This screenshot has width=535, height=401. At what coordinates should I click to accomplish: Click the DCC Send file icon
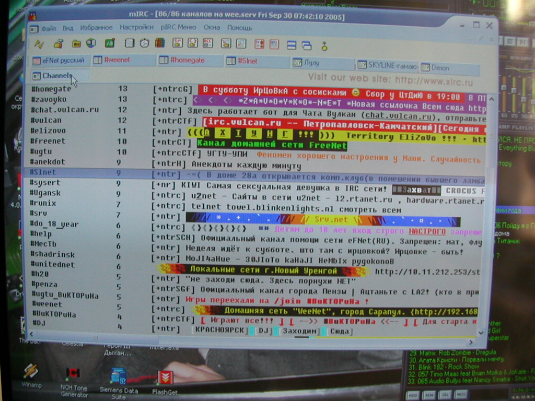coord(178,43)
